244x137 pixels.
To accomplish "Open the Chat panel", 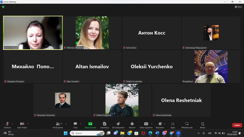I will click(x=75, y=125).
